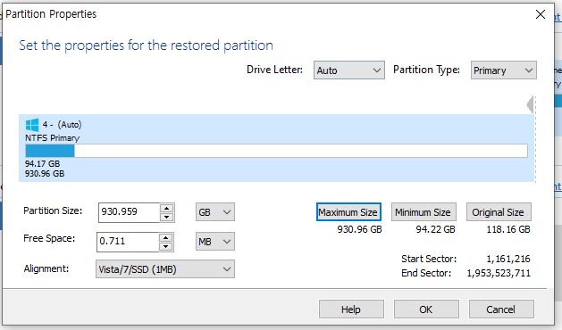This screenshot has width=562, height=330.
Task: Open the Partition Type dropdown
Action: click(x=504, y=70)
